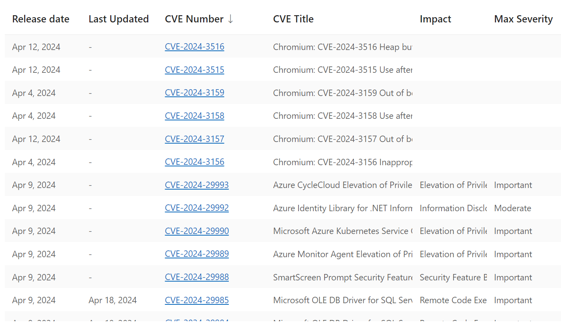Click the CVE-2024-29992 link
This screenshot has height=324, width=561.
[x=197, y=208]
